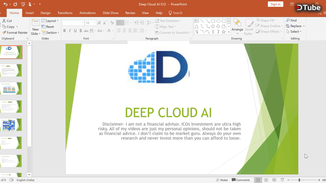Open the Animations tab

tap(88, 13)
